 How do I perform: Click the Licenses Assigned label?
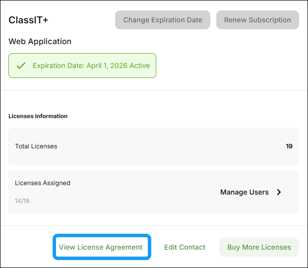(x=43, y=183)
